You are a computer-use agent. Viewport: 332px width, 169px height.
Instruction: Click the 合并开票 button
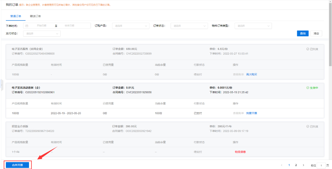coord(17,165)
